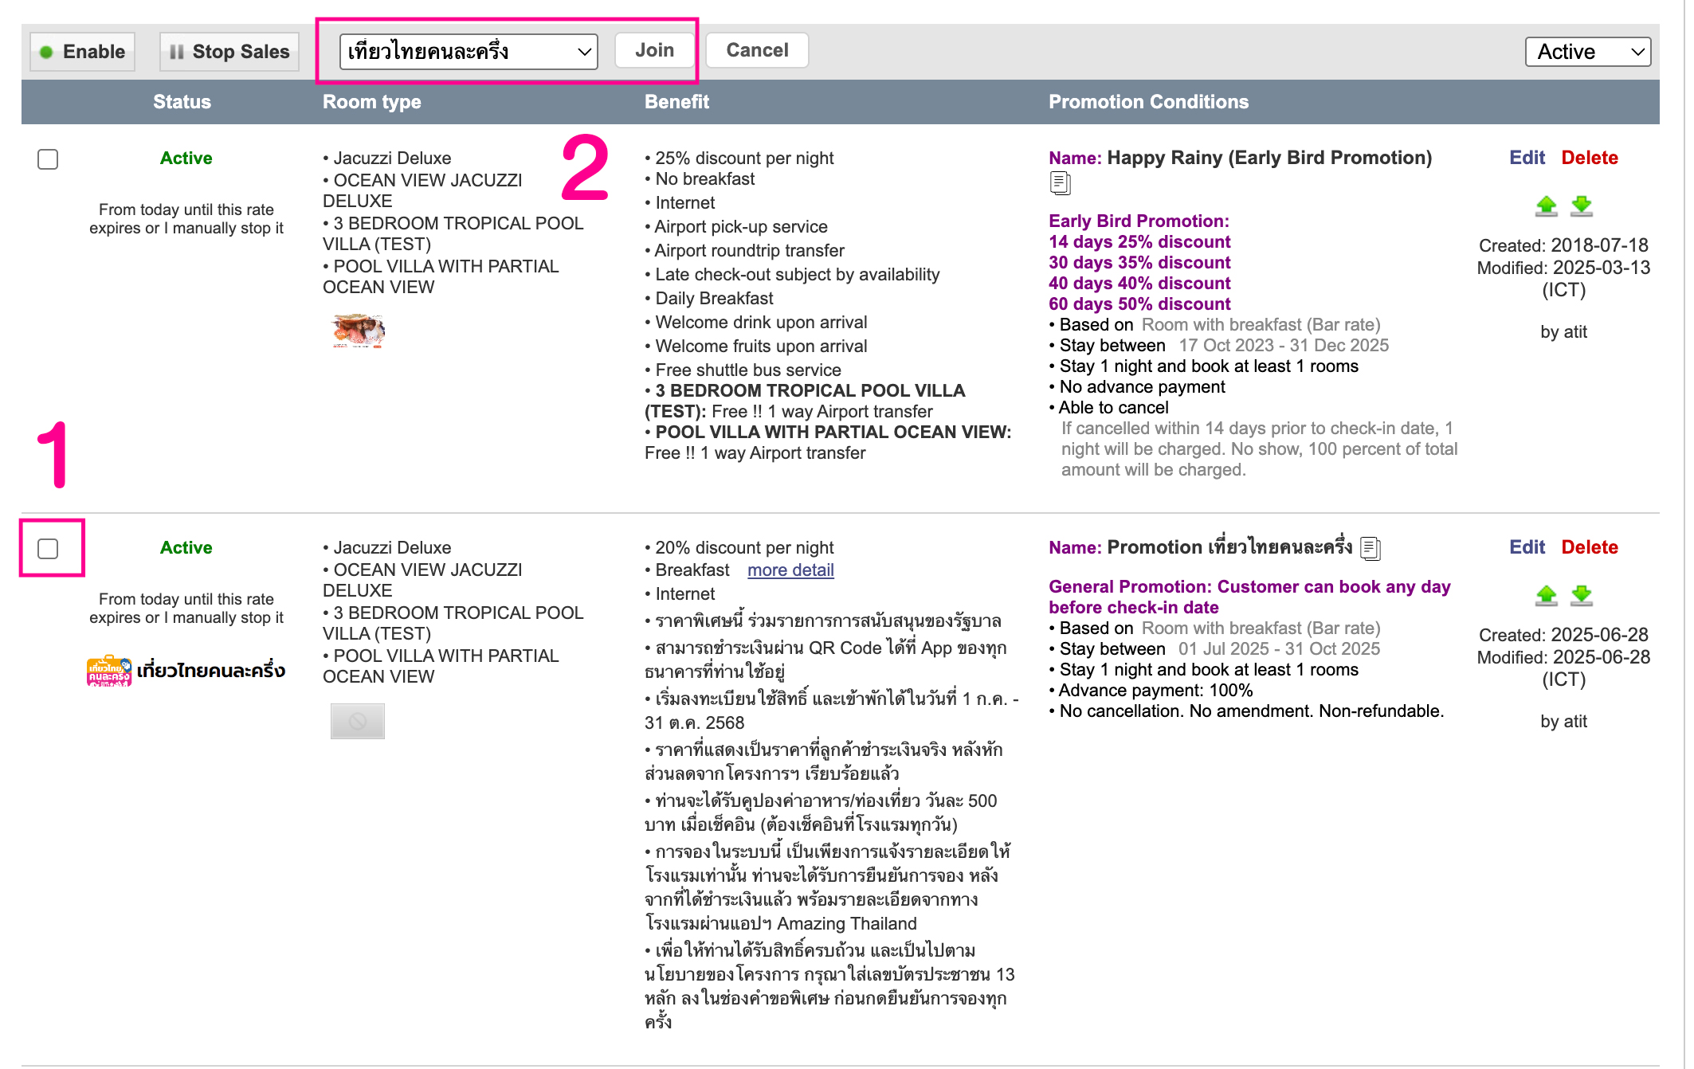Open the Happy Rainy promotion thumbnail image
This screenshot has width=1694, height=1069.
(x=358, y=331)
